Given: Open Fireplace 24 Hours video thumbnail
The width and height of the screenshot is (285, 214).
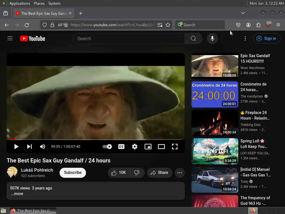Looking at the screenshot, I should (x=215, y=123).
